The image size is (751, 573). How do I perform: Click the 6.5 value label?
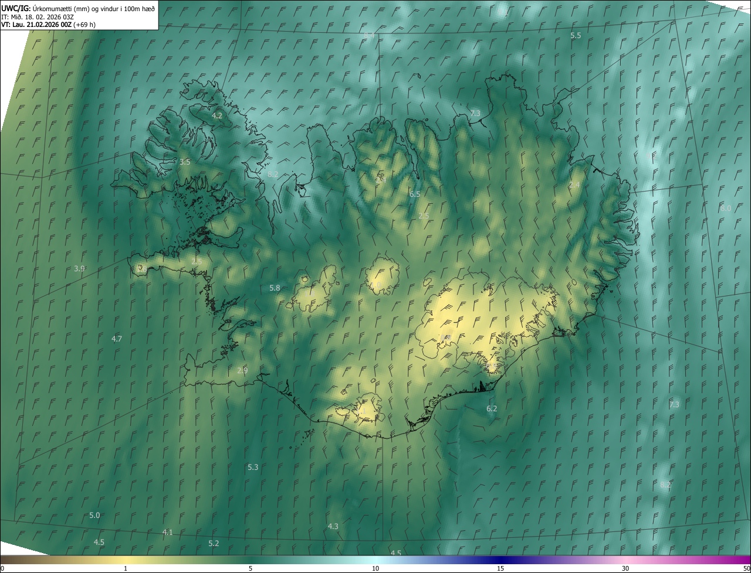tap(415, 194)
